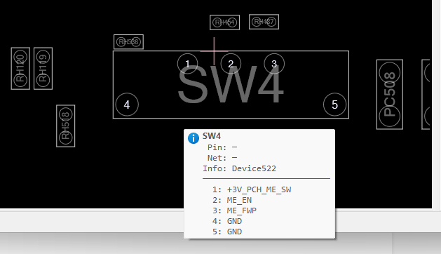441x254 pixels.
Task: Select component RH454 on the board
Action: click(225, 22)
